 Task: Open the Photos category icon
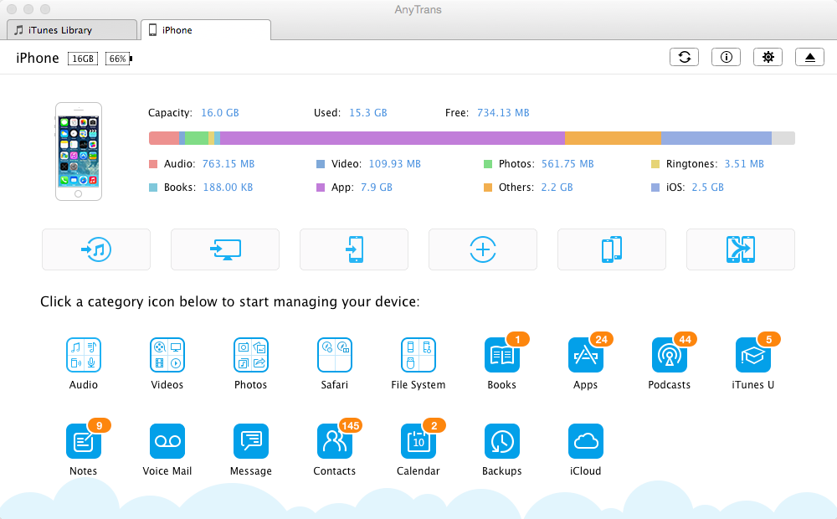pos(251,355)
